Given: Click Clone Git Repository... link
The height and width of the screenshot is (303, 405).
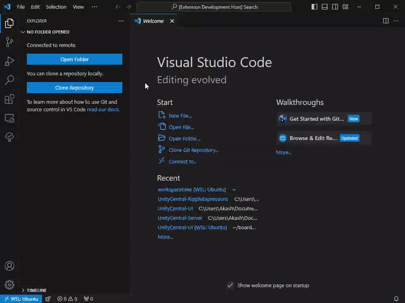Looking at the screenshot, I should click(193, 150).
